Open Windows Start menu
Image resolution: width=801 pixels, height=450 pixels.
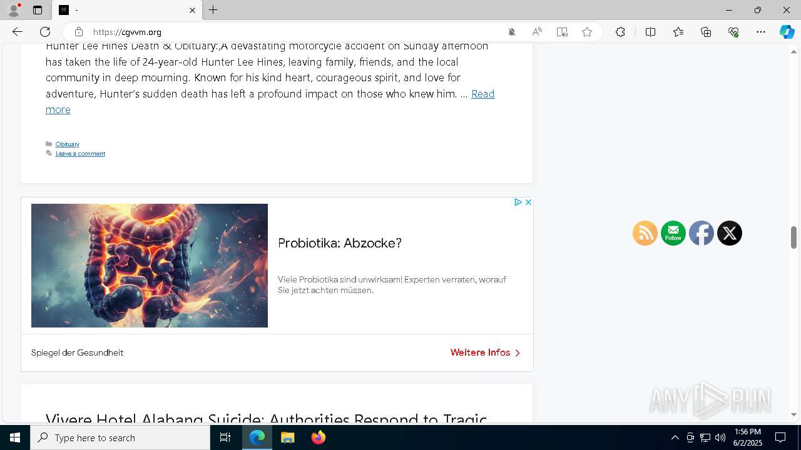pos(15,437)
